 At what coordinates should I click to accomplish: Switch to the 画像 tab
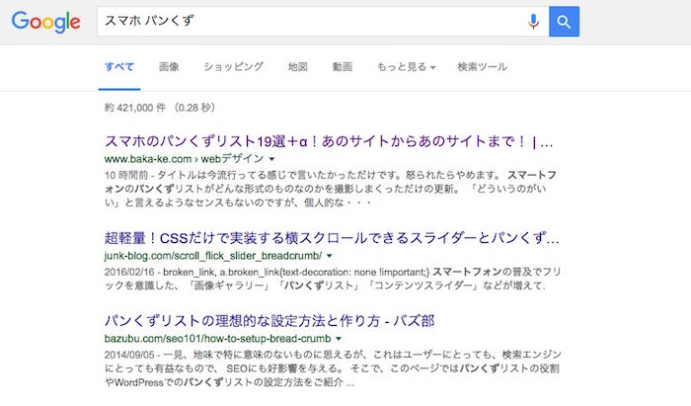pos(169,67)
